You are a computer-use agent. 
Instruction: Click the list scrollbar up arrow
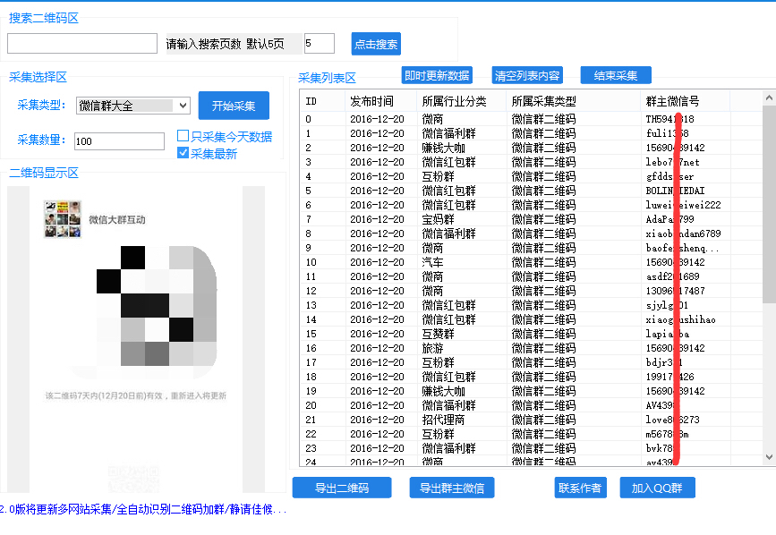769,98
